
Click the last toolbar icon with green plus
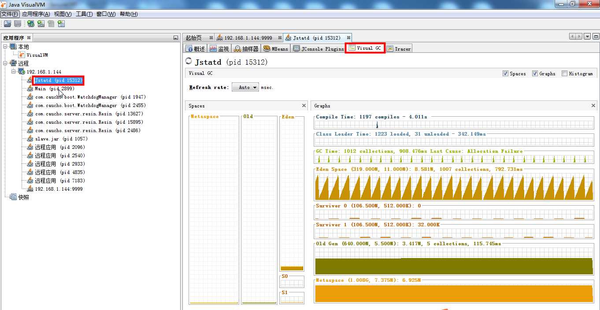[x=61, y=24]
